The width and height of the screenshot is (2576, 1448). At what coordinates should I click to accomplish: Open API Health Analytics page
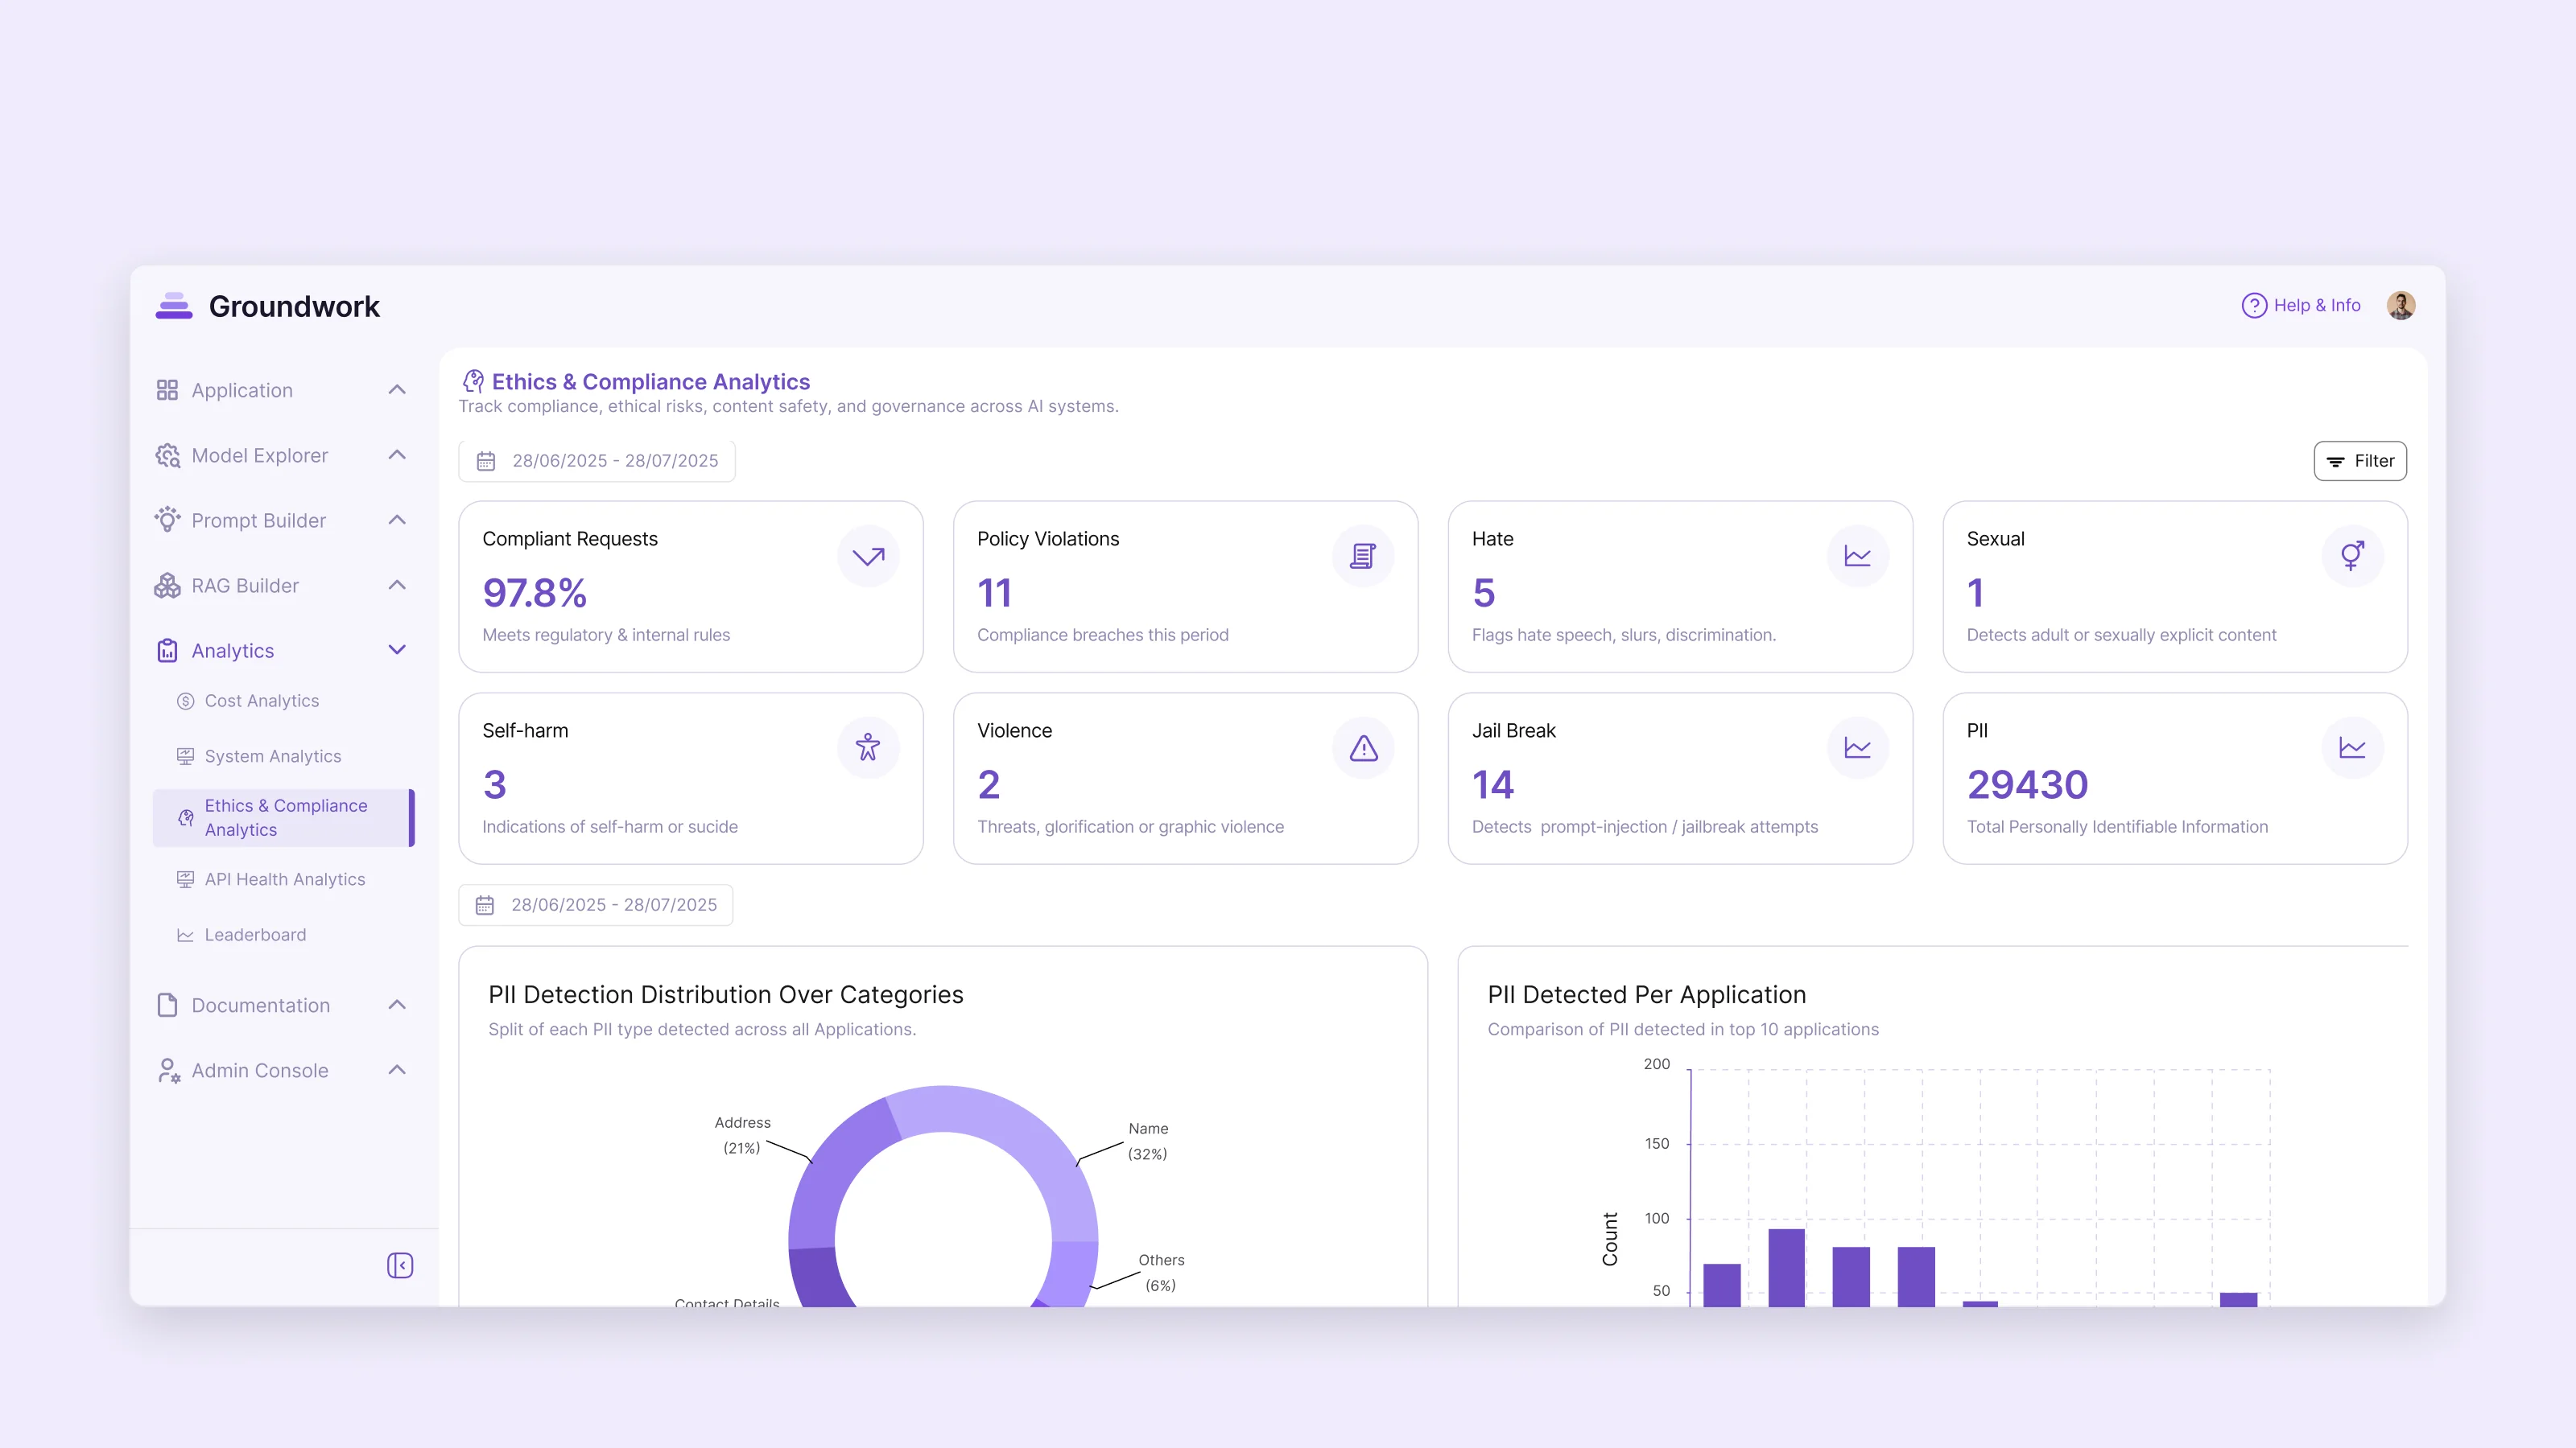285,879
